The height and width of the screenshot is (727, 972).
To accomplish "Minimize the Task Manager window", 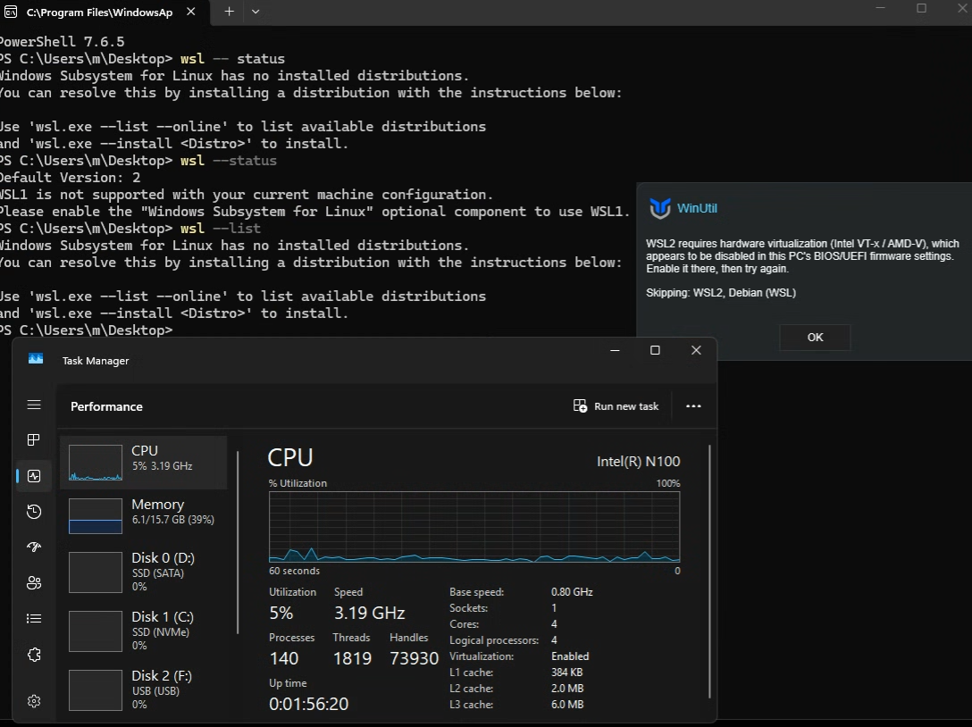I will pos(615,350).
